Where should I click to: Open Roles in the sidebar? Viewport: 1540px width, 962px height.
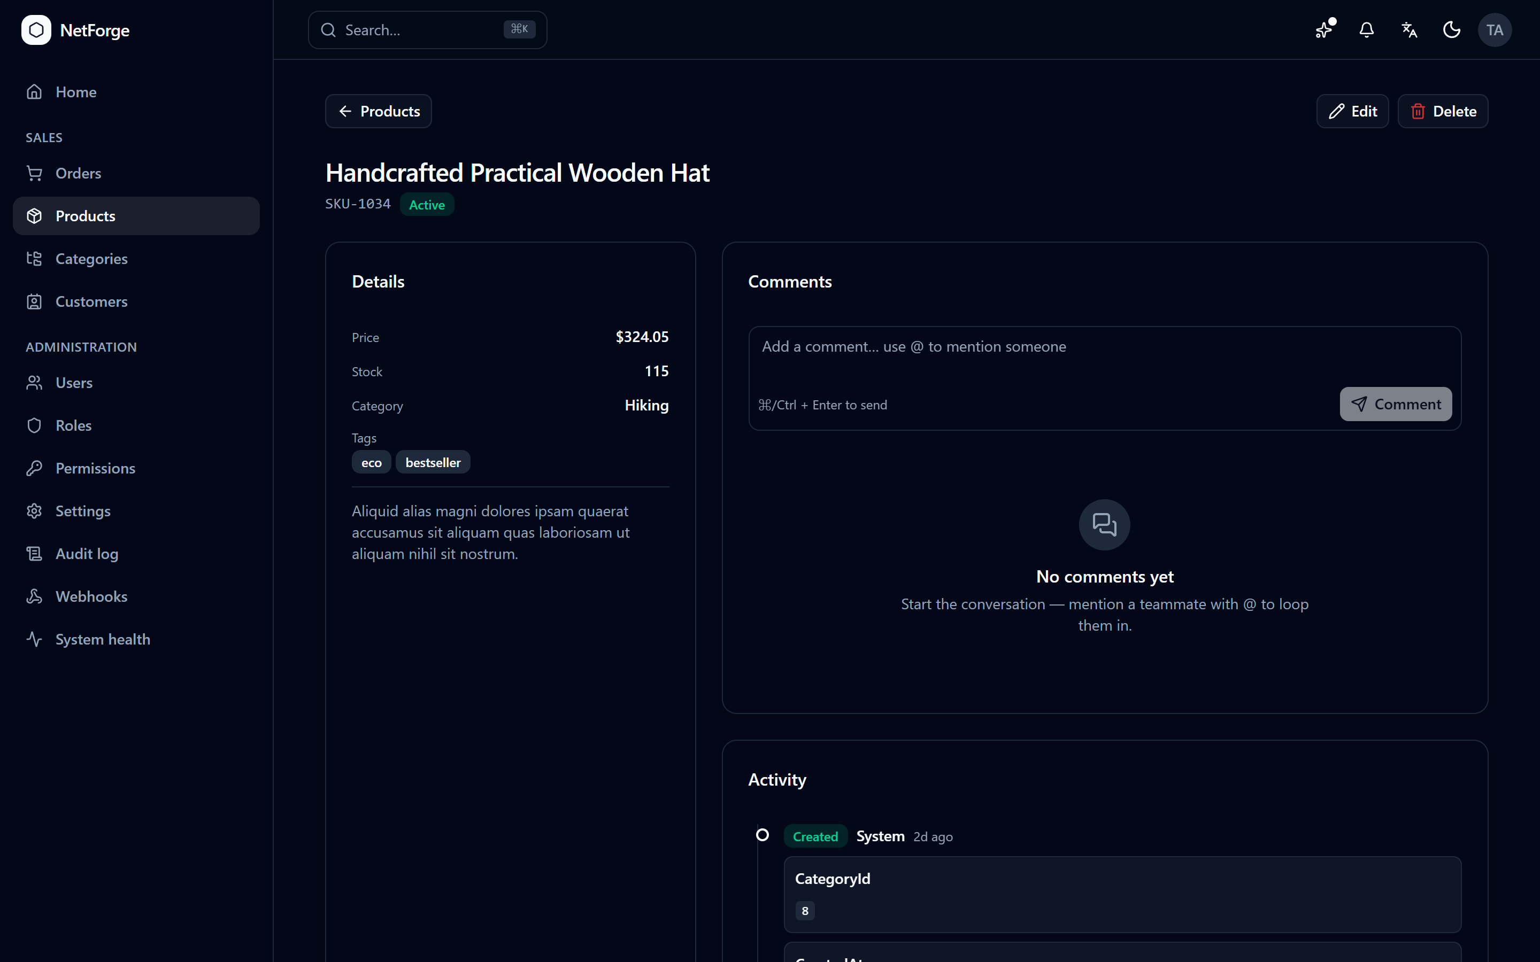136,425
